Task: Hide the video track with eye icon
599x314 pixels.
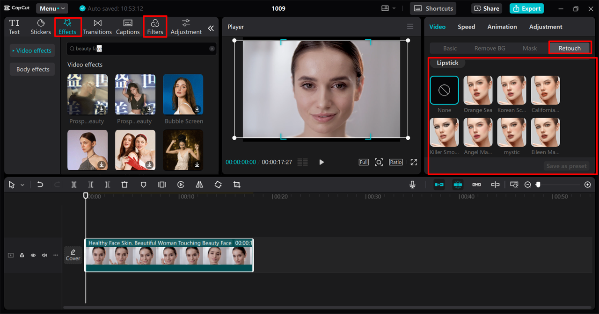Action: [x=33, y=255]
